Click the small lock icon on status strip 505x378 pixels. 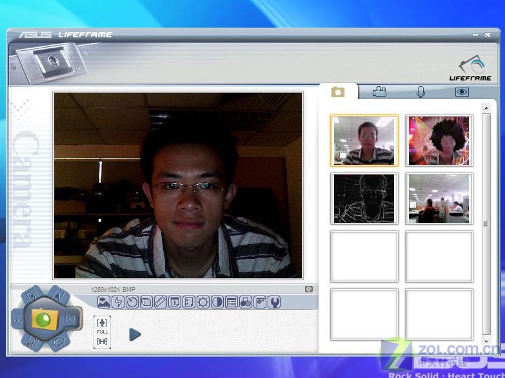(x=309, y=289)
